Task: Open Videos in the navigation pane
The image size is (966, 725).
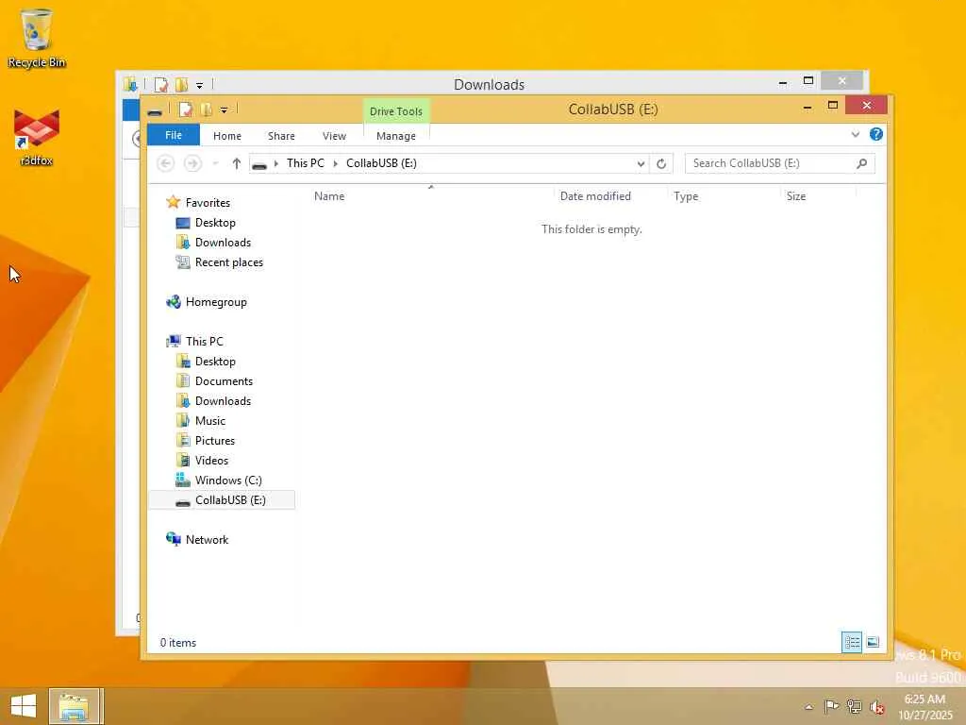Action: coord(211,460)
